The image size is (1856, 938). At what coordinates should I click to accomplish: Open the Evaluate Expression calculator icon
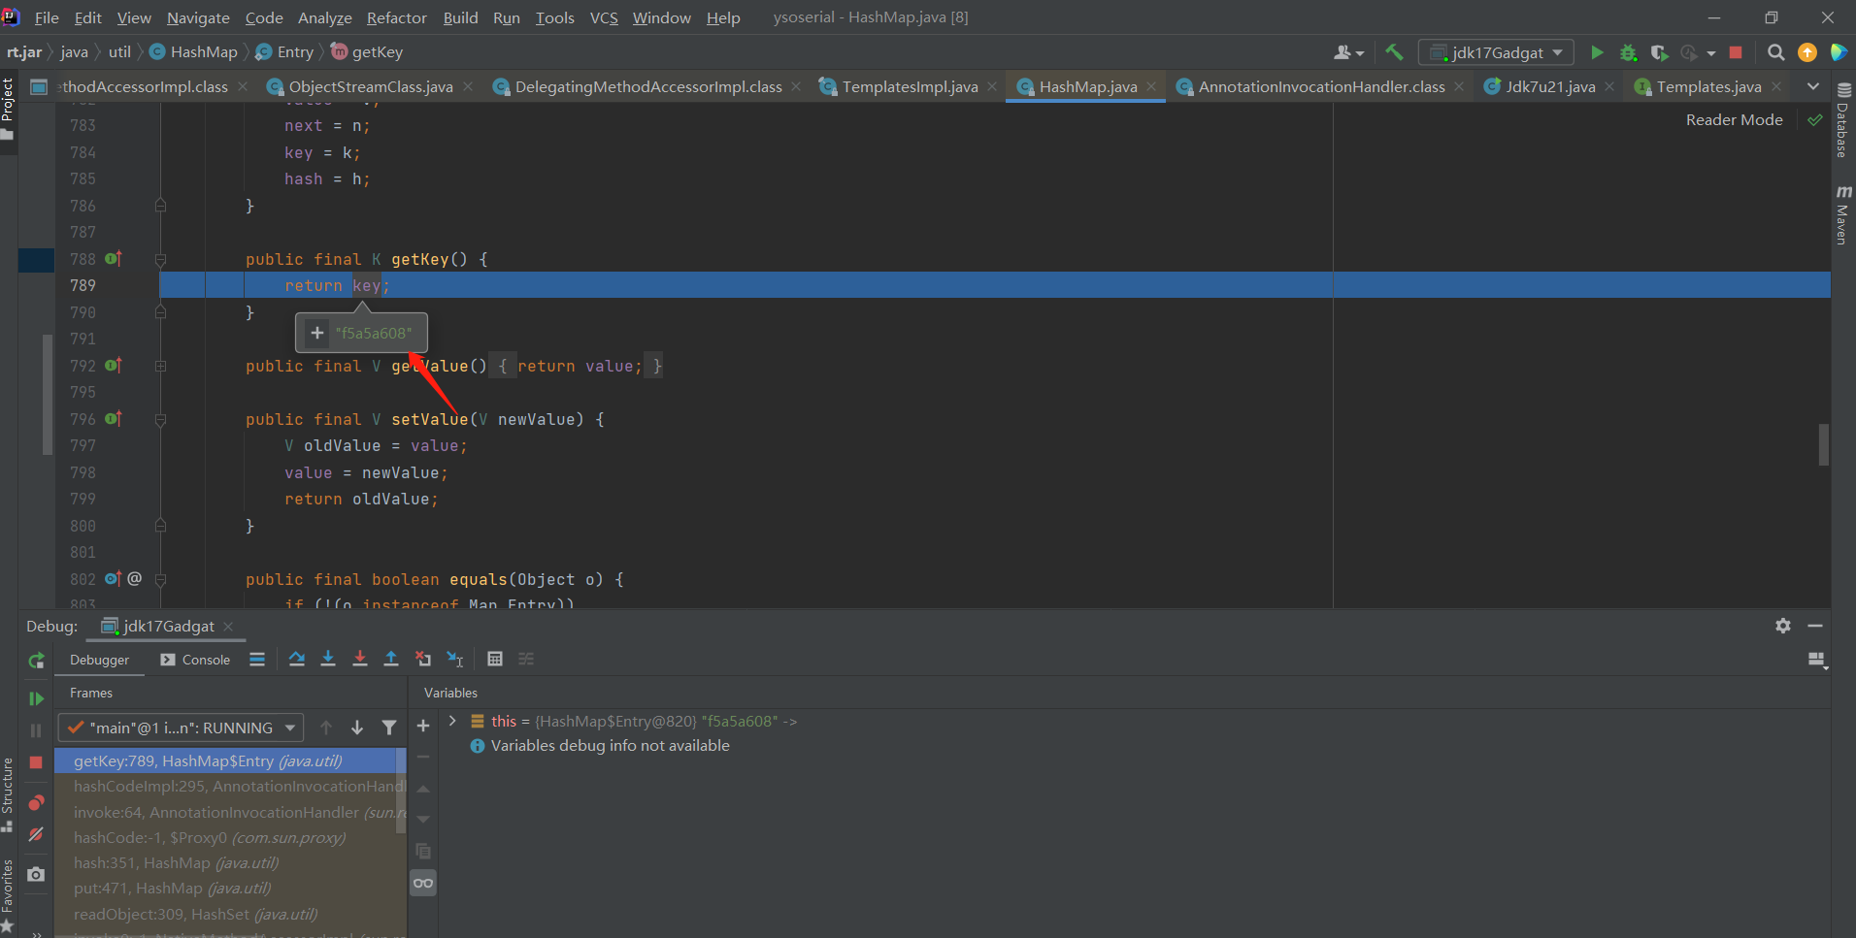(495, 660)
